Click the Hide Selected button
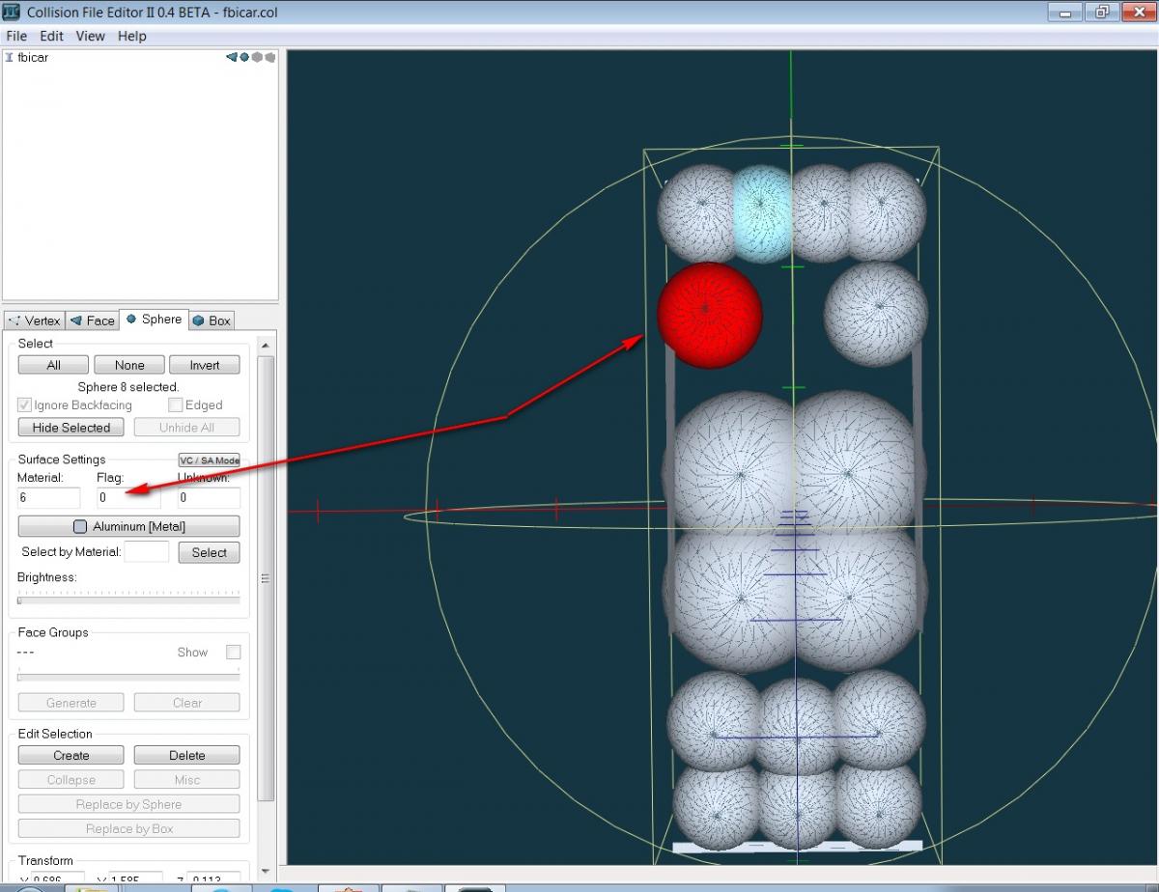Viewport: 1159px width, 892px height. [71, 428]
